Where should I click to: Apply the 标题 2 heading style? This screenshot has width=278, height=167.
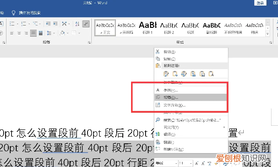coord(169,28)
